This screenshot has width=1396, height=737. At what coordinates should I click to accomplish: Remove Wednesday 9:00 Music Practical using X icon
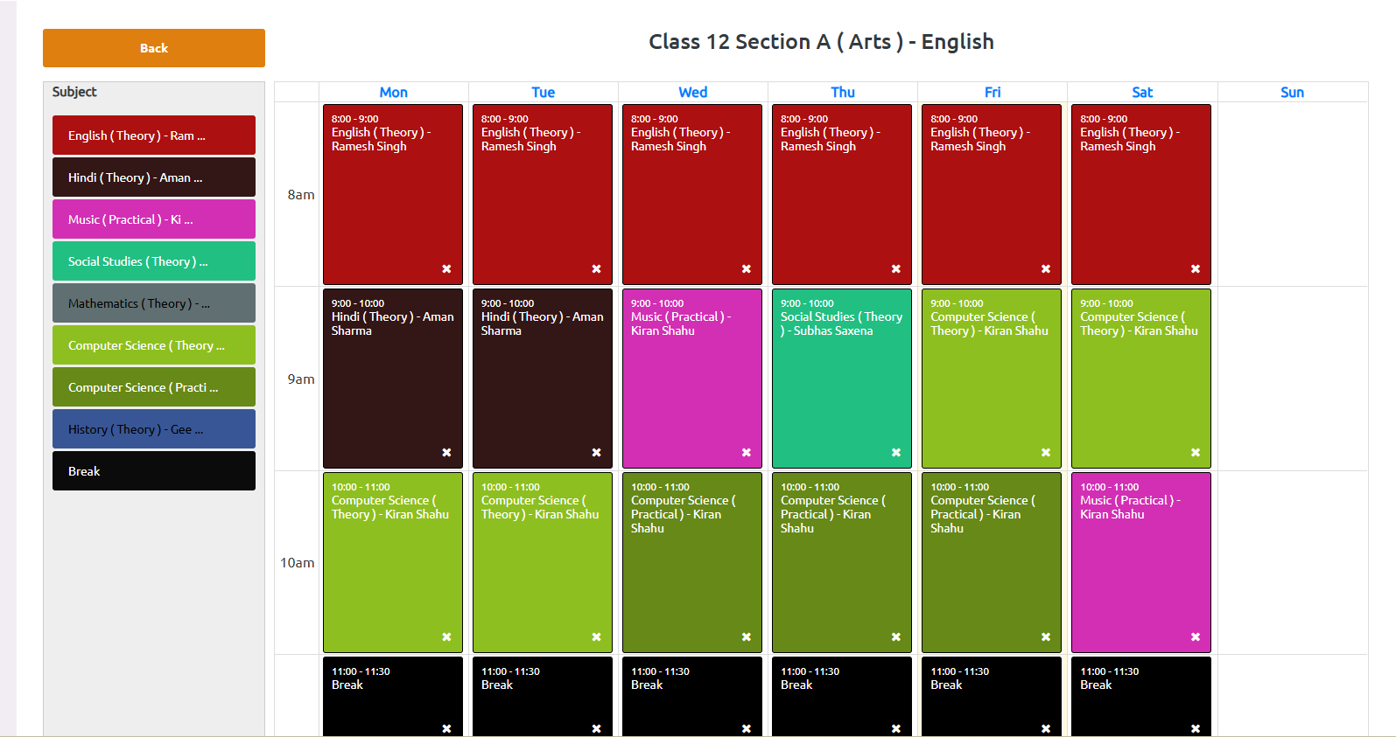[747, 453]
